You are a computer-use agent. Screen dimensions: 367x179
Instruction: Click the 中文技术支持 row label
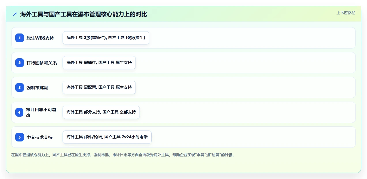pyautogui.click(x=39, y=137)
